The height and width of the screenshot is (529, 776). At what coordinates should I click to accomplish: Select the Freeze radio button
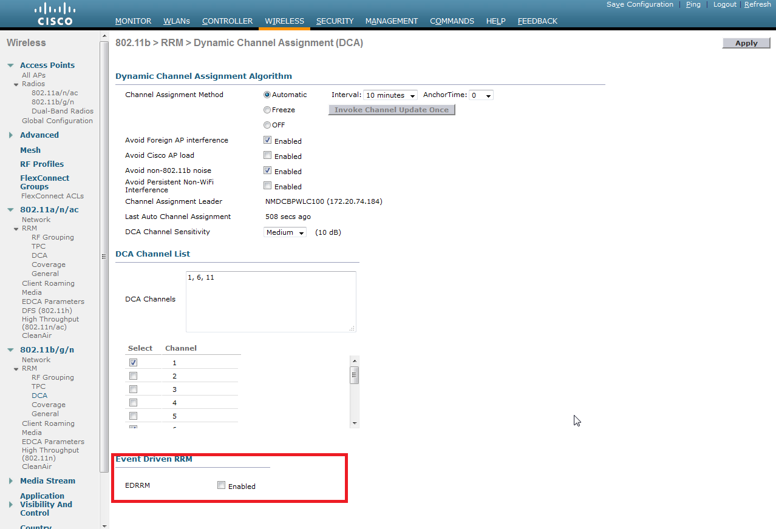click(x=267, y=110)
